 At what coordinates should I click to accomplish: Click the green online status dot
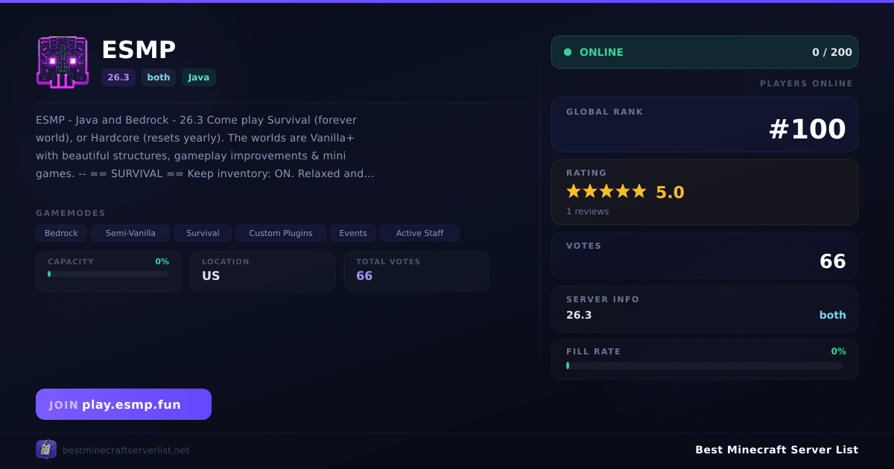tap(568, 52)
